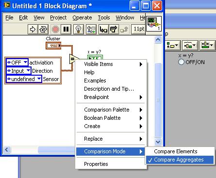Click Run Continuously button
Screen dimensions: 216x178
(43, 30)
